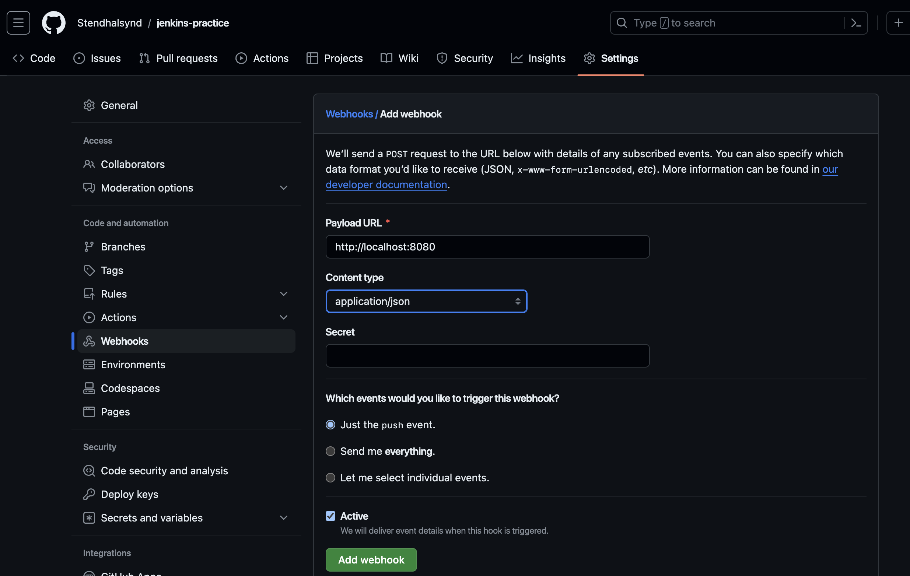Click the Actions tab play icon

241,58
